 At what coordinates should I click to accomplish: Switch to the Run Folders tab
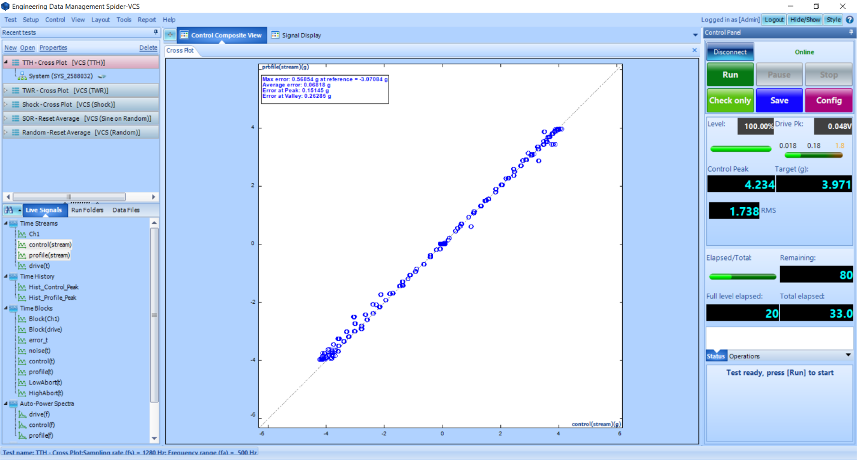click(x=88, y=210)
